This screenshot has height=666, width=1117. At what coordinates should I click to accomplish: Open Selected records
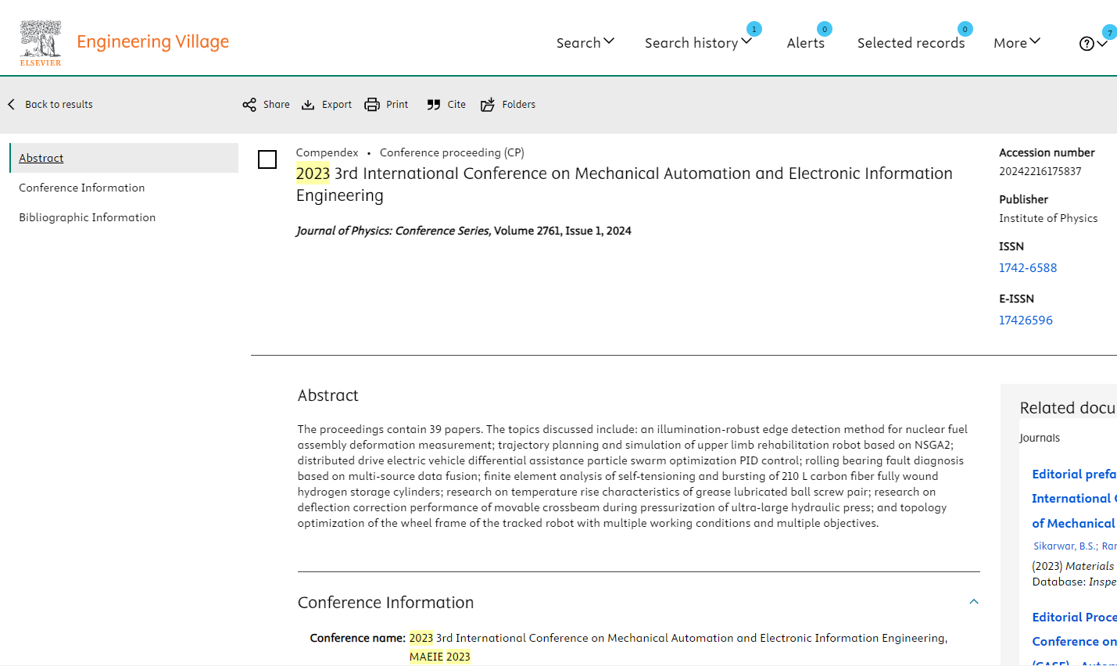[x=911, y=43]
